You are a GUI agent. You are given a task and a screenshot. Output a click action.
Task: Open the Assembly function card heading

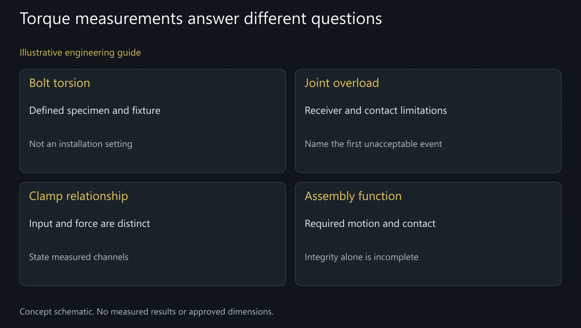(x=353, y=196)
